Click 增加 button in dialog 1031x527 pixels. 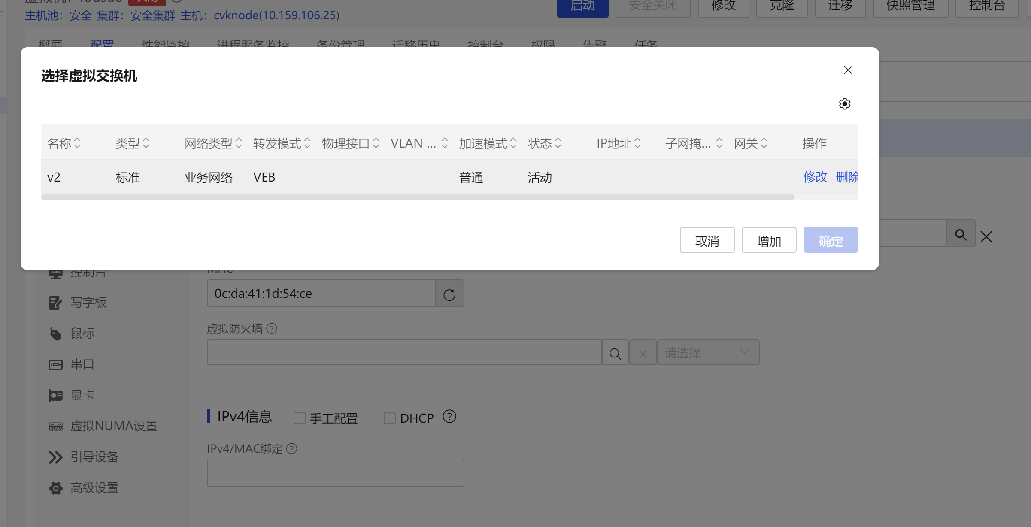(x=768, y=240)
